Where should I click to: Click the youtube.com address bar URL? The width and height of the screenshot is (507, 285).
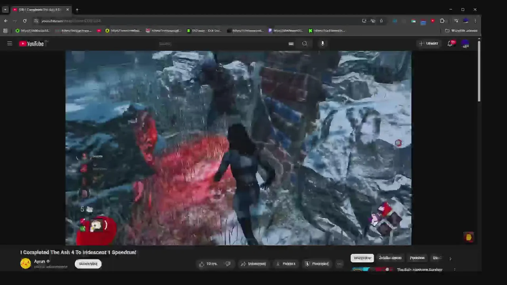click(71, 21)
